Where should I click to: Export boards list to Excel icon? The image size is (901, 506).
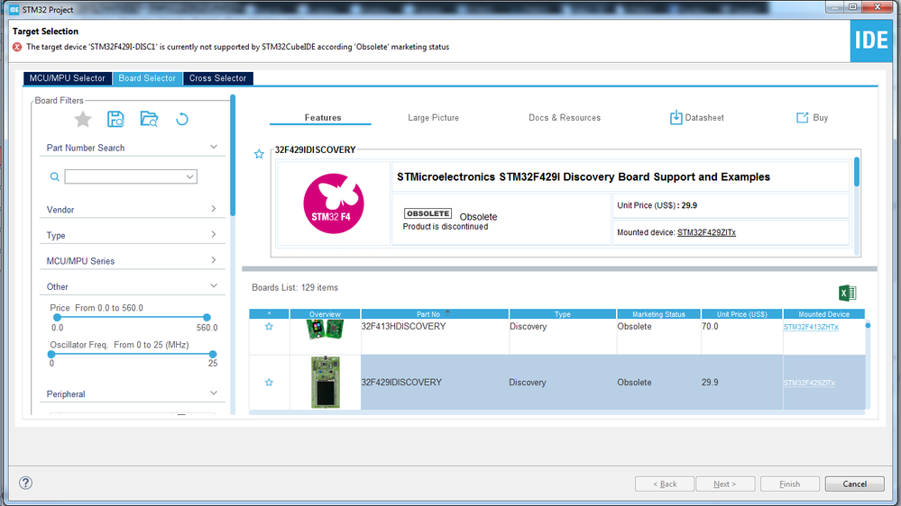coord(848,293)
